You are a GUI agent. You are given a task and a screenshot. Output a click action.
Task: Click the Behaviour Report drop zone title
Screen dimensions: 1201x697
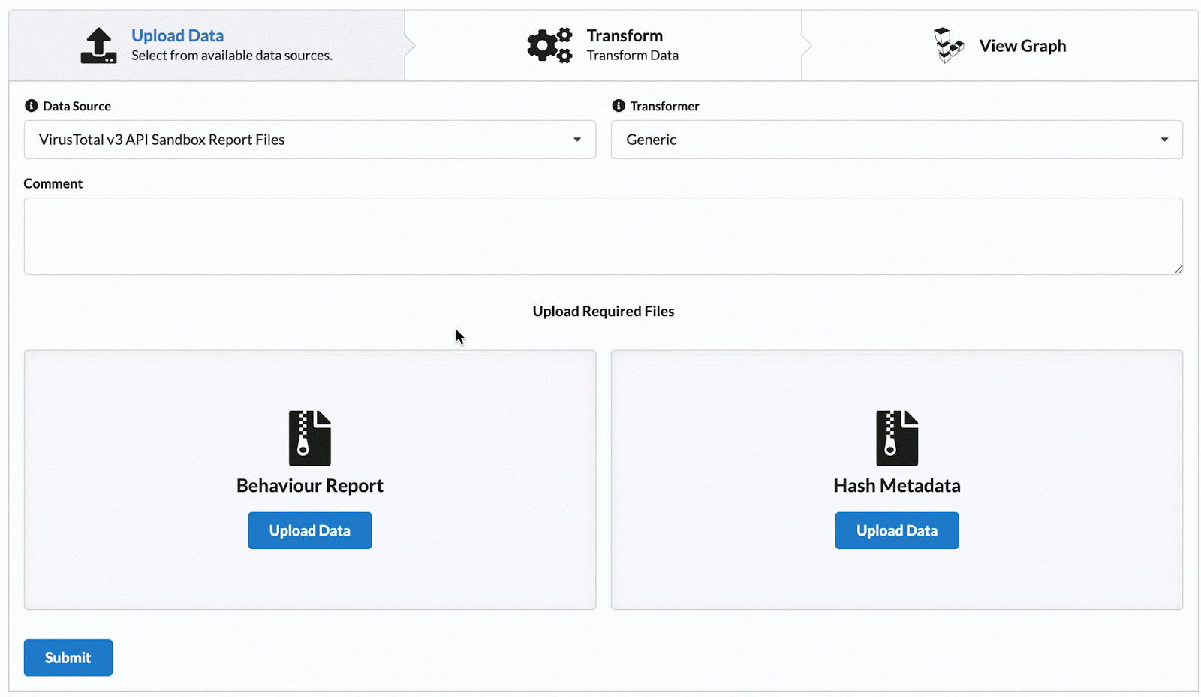click(309, 486)
